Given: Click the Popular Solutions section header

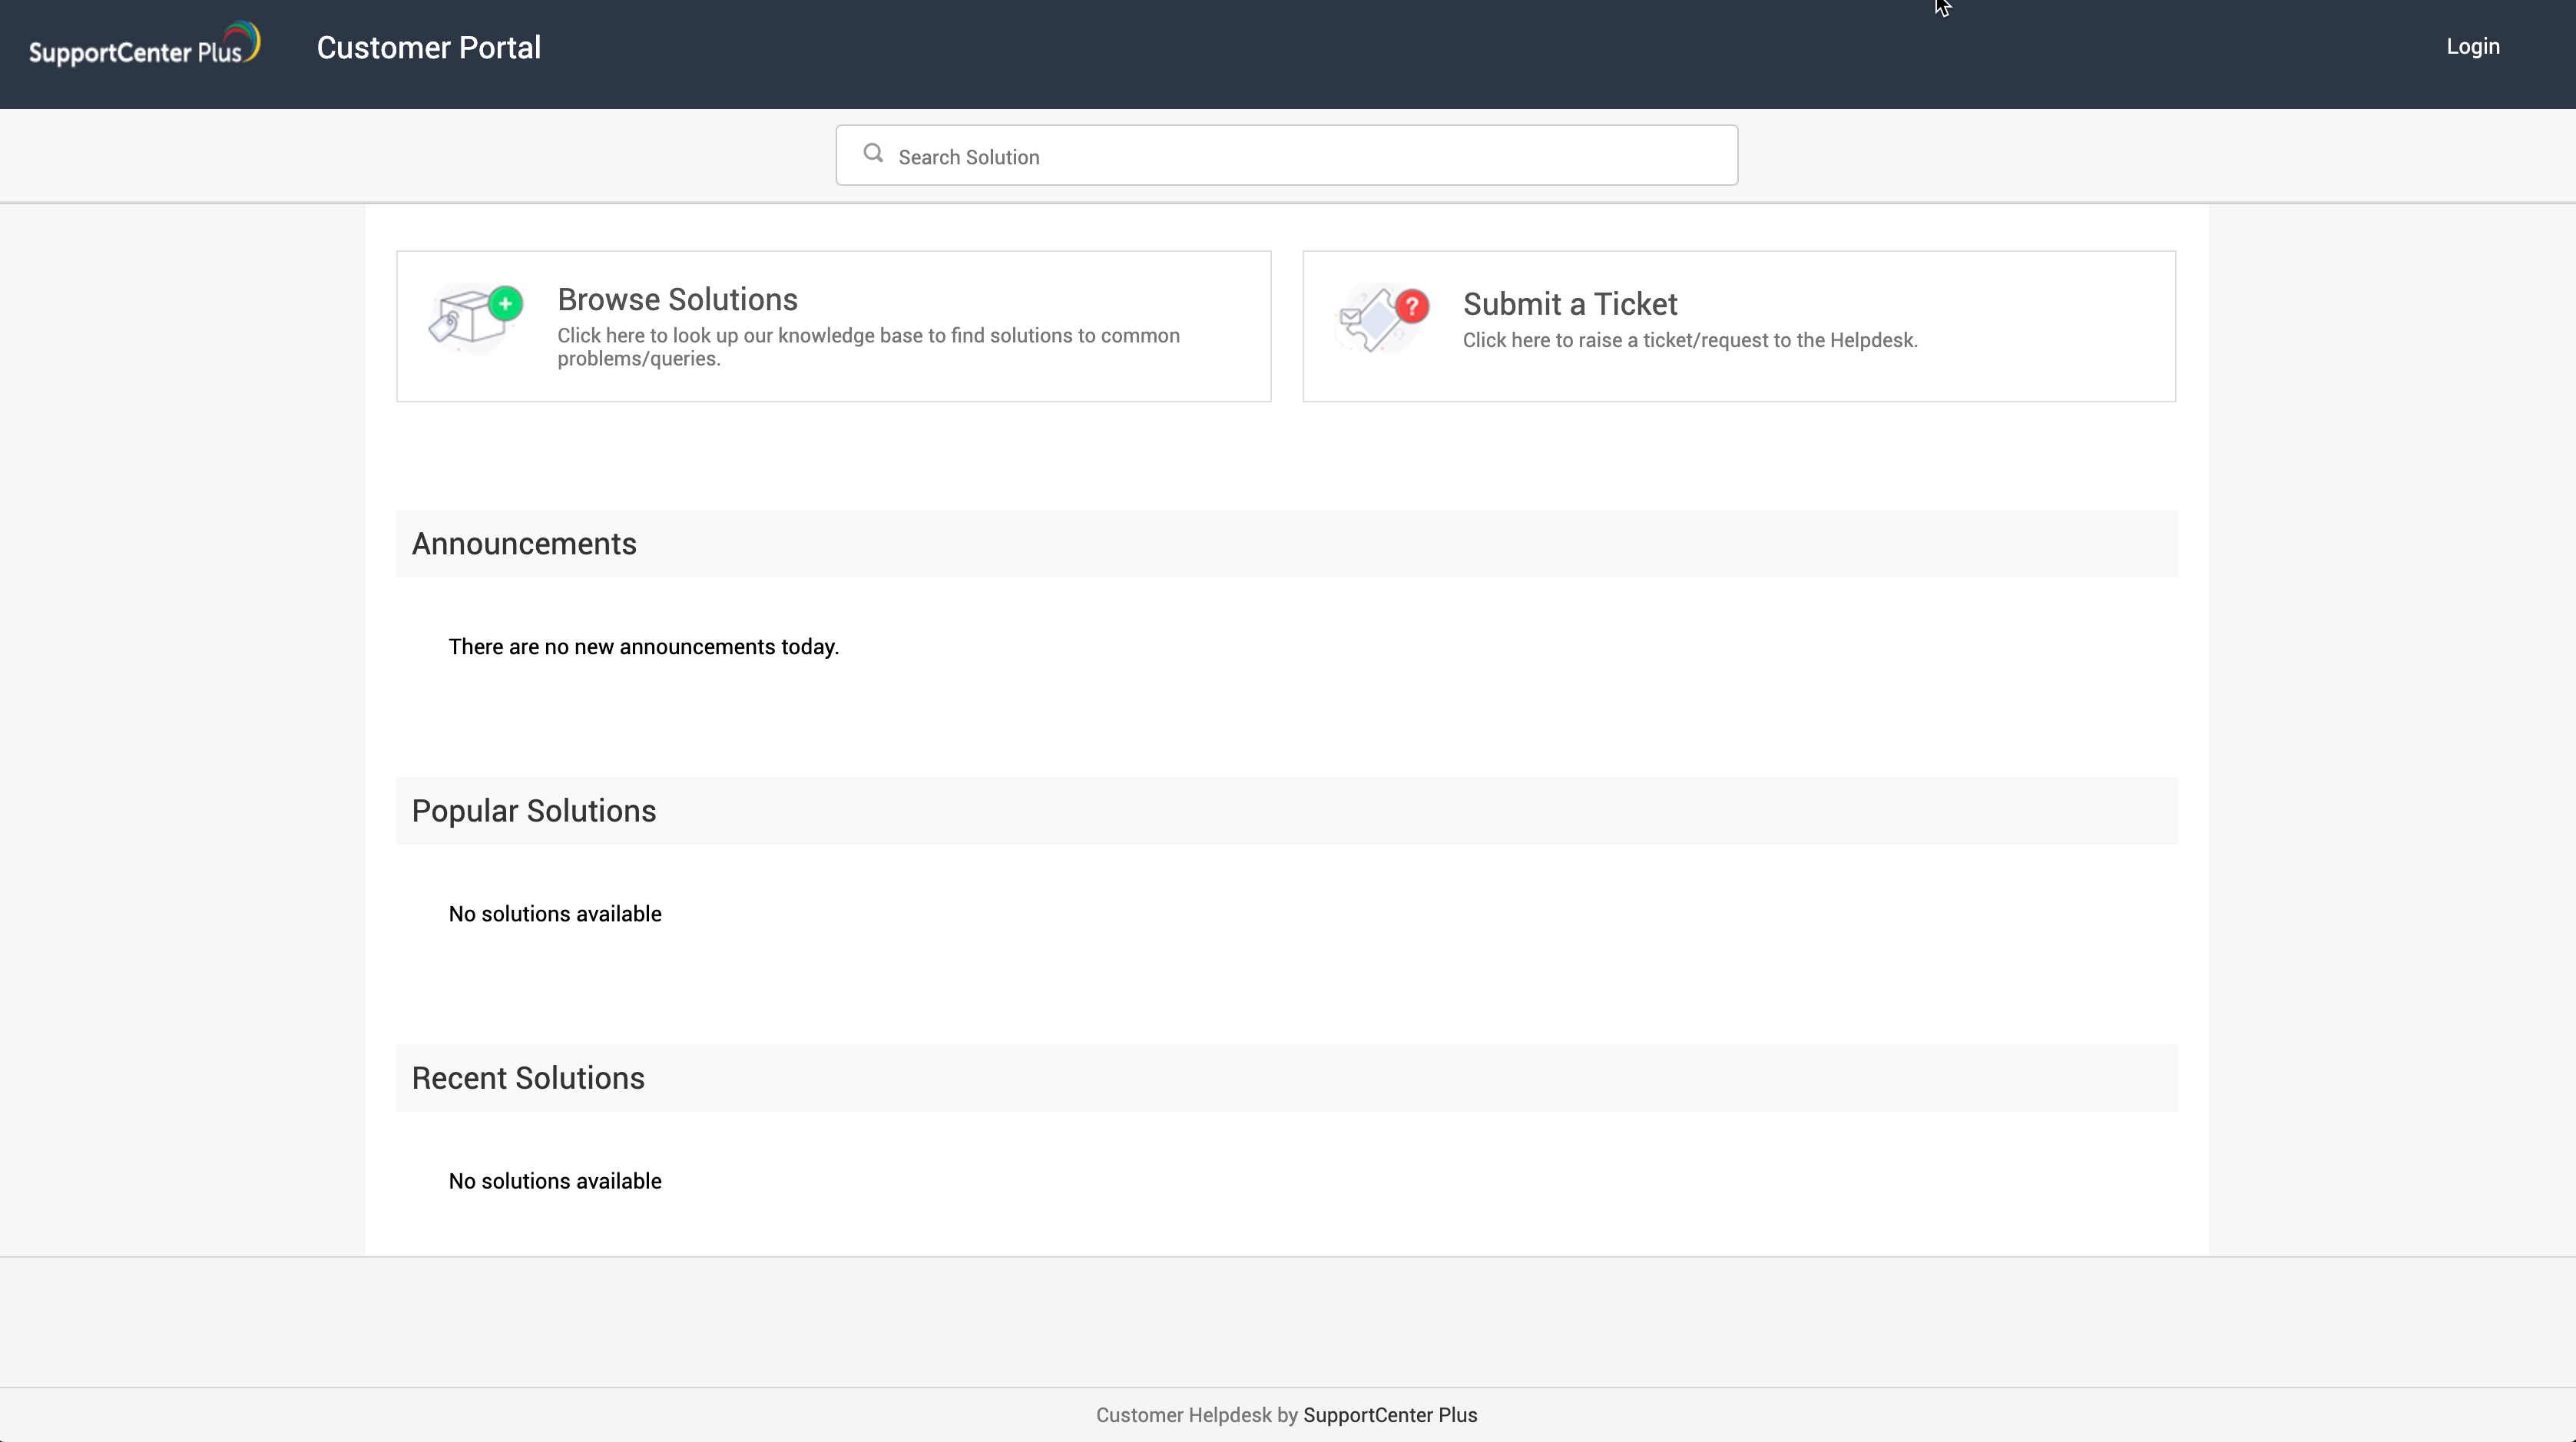Looking at the screenshot, I should pos(533,811).
